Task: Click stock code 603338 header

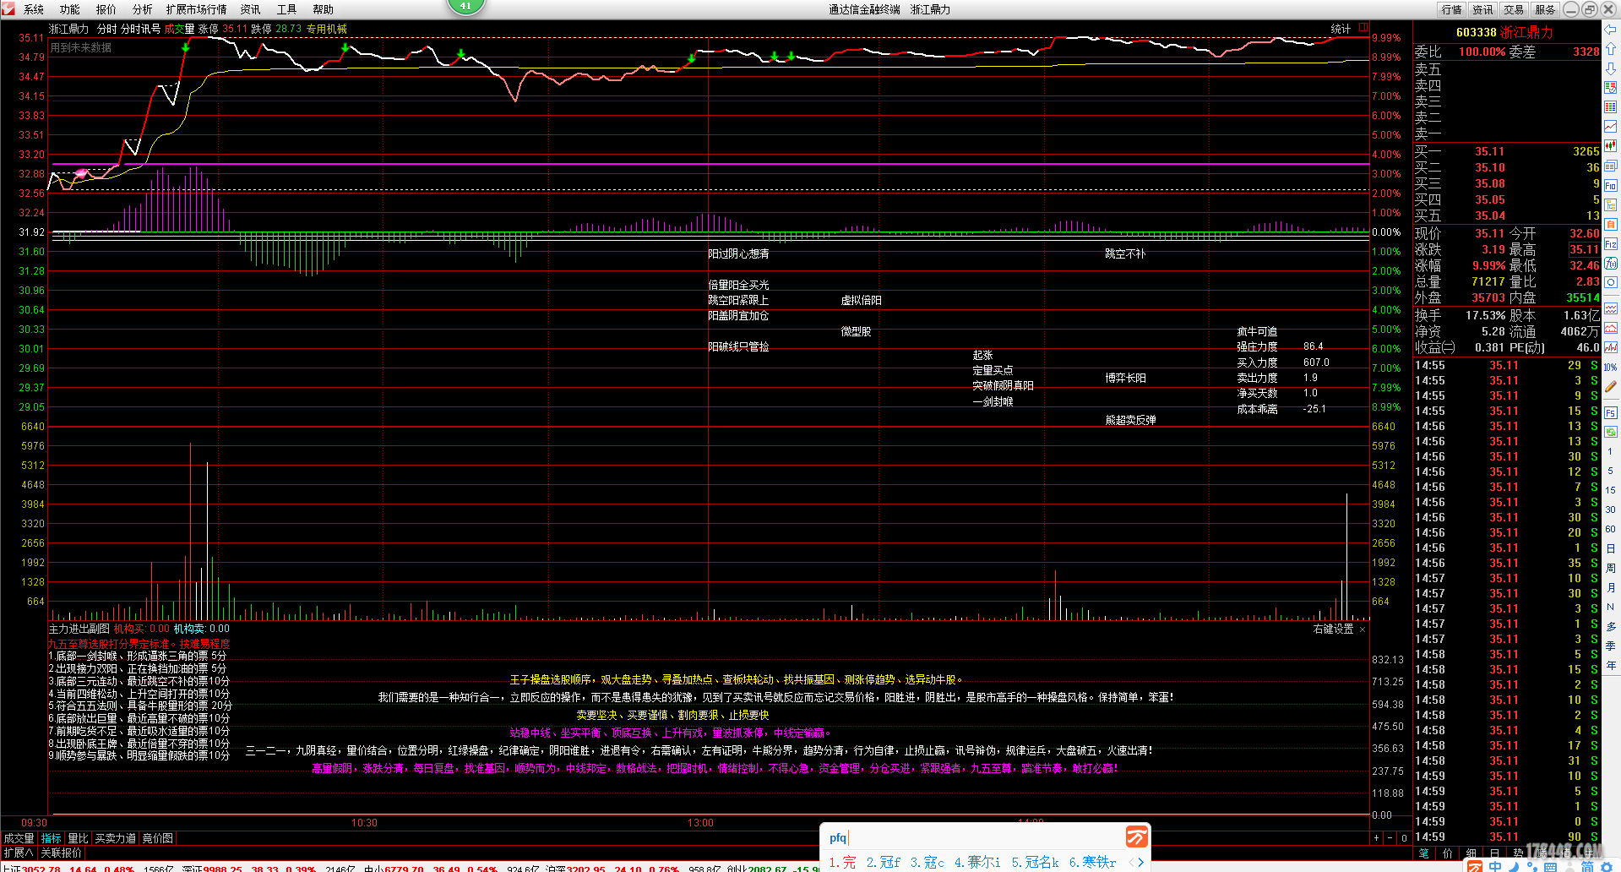Action: [x=1476, y=32]
